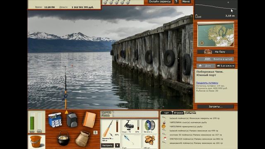Image resolution: width=265 pixels, height=149 pixels.
Task: Switch to the События tab
Action: [x=190, y=113]
